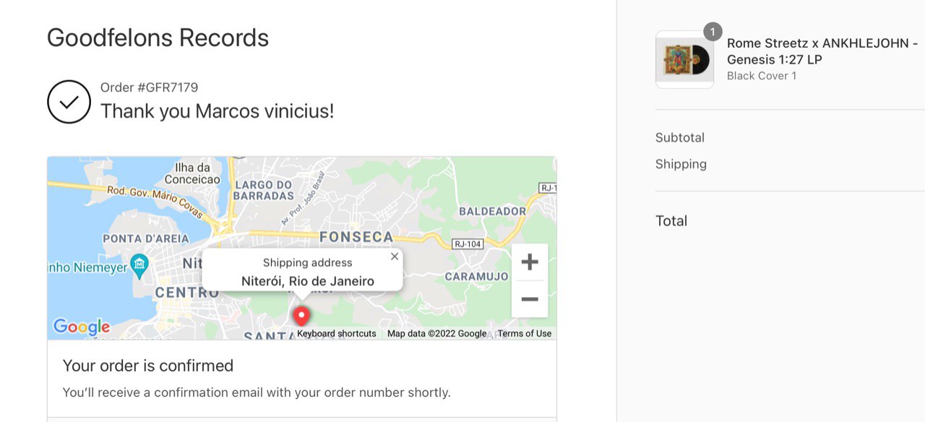Click the Order #GFR7179 label

coord(149,87)
